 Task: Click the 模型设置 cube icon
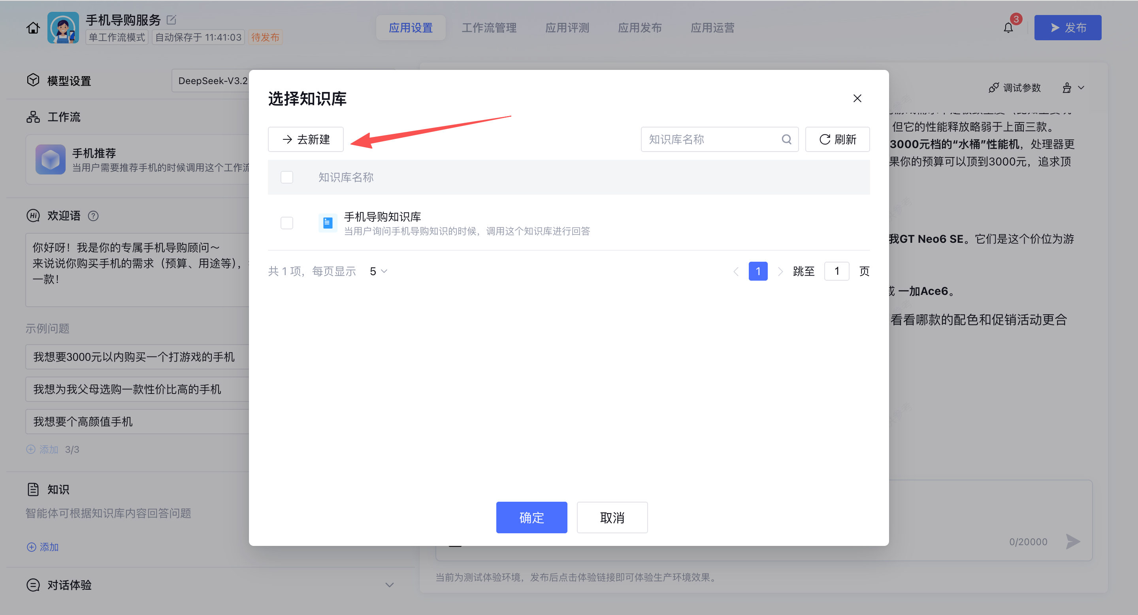point(33,80)
